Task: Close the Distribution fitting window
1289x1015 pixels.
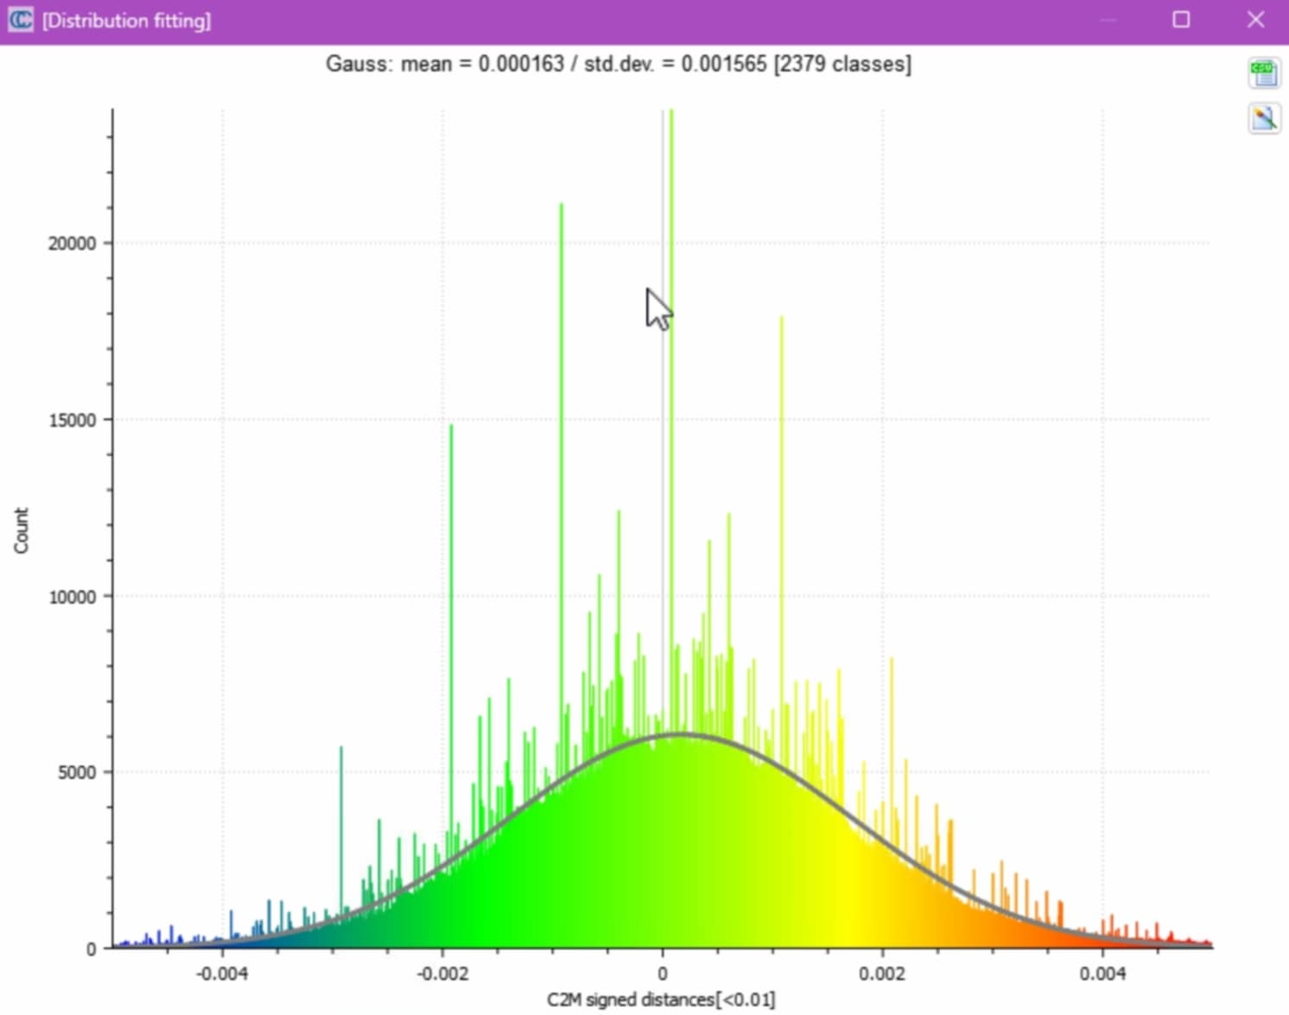Action: [x=1256, y=20]
